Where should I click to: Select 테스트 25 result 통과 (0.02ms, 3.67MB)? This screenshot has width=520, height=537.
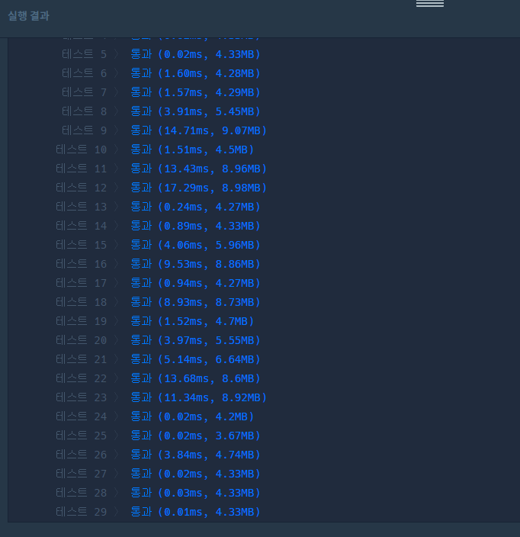pos(195,436)
